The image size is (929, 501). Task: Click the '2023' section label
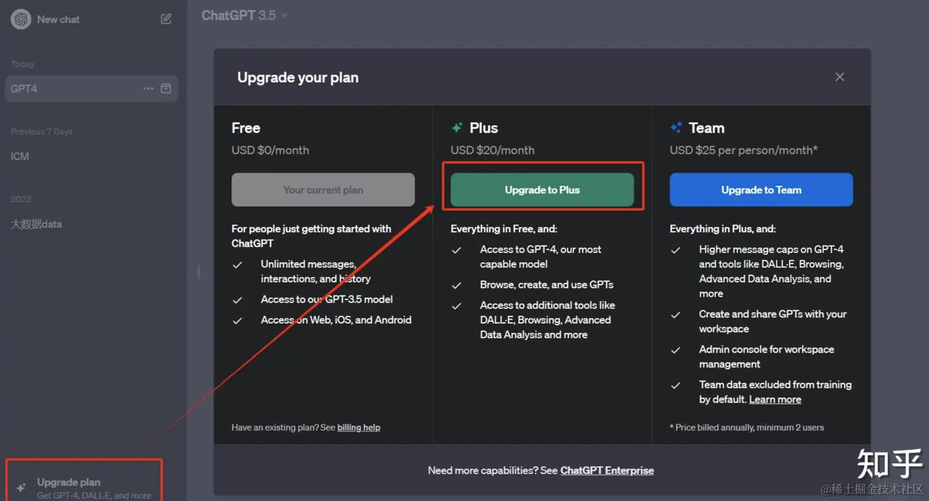(x=21, y=199)
